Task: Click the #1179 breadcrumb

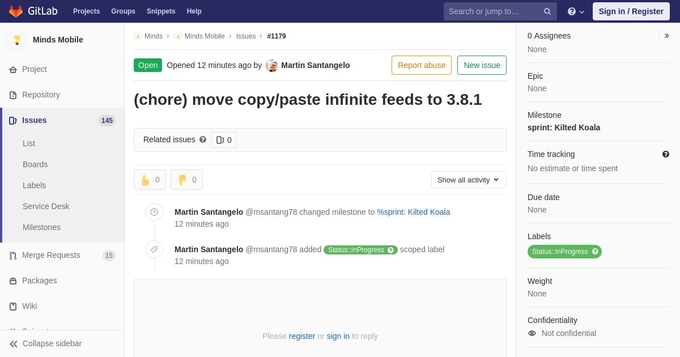Action: pos(277,36)
